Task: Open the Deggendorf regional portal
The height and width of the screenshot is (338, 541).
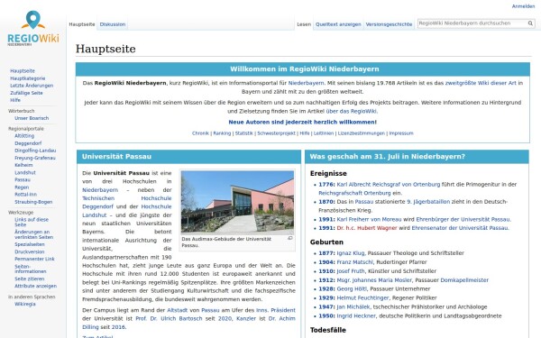Action: [x=28, y=143]
